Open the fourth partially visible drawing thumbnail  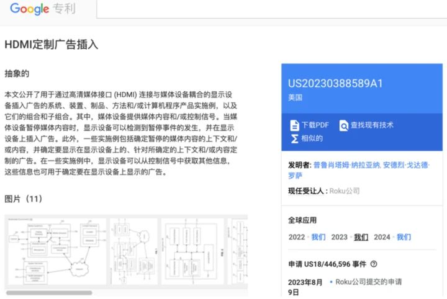238,251
